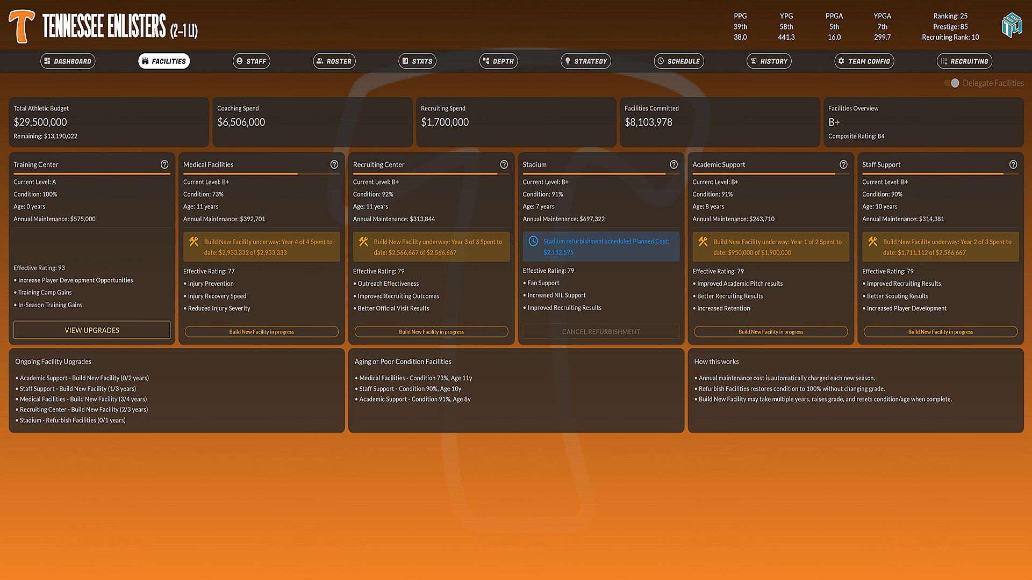Click Recruiting Center construction tools icon
This screenshot has width=1032, height=580.
tap(364, 242)
